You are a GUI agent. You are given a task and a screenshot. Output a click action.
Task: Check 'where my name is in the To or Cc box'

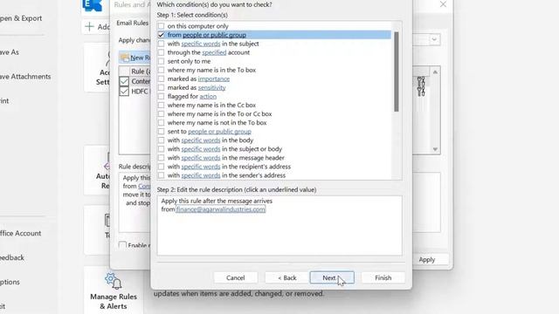click(x=161, y=114)
